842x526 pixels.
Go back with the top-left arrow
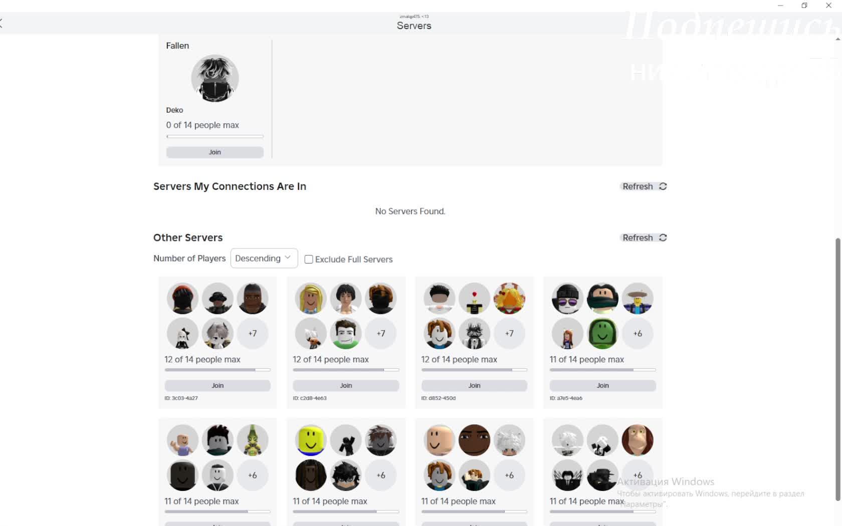coord(2,23)
